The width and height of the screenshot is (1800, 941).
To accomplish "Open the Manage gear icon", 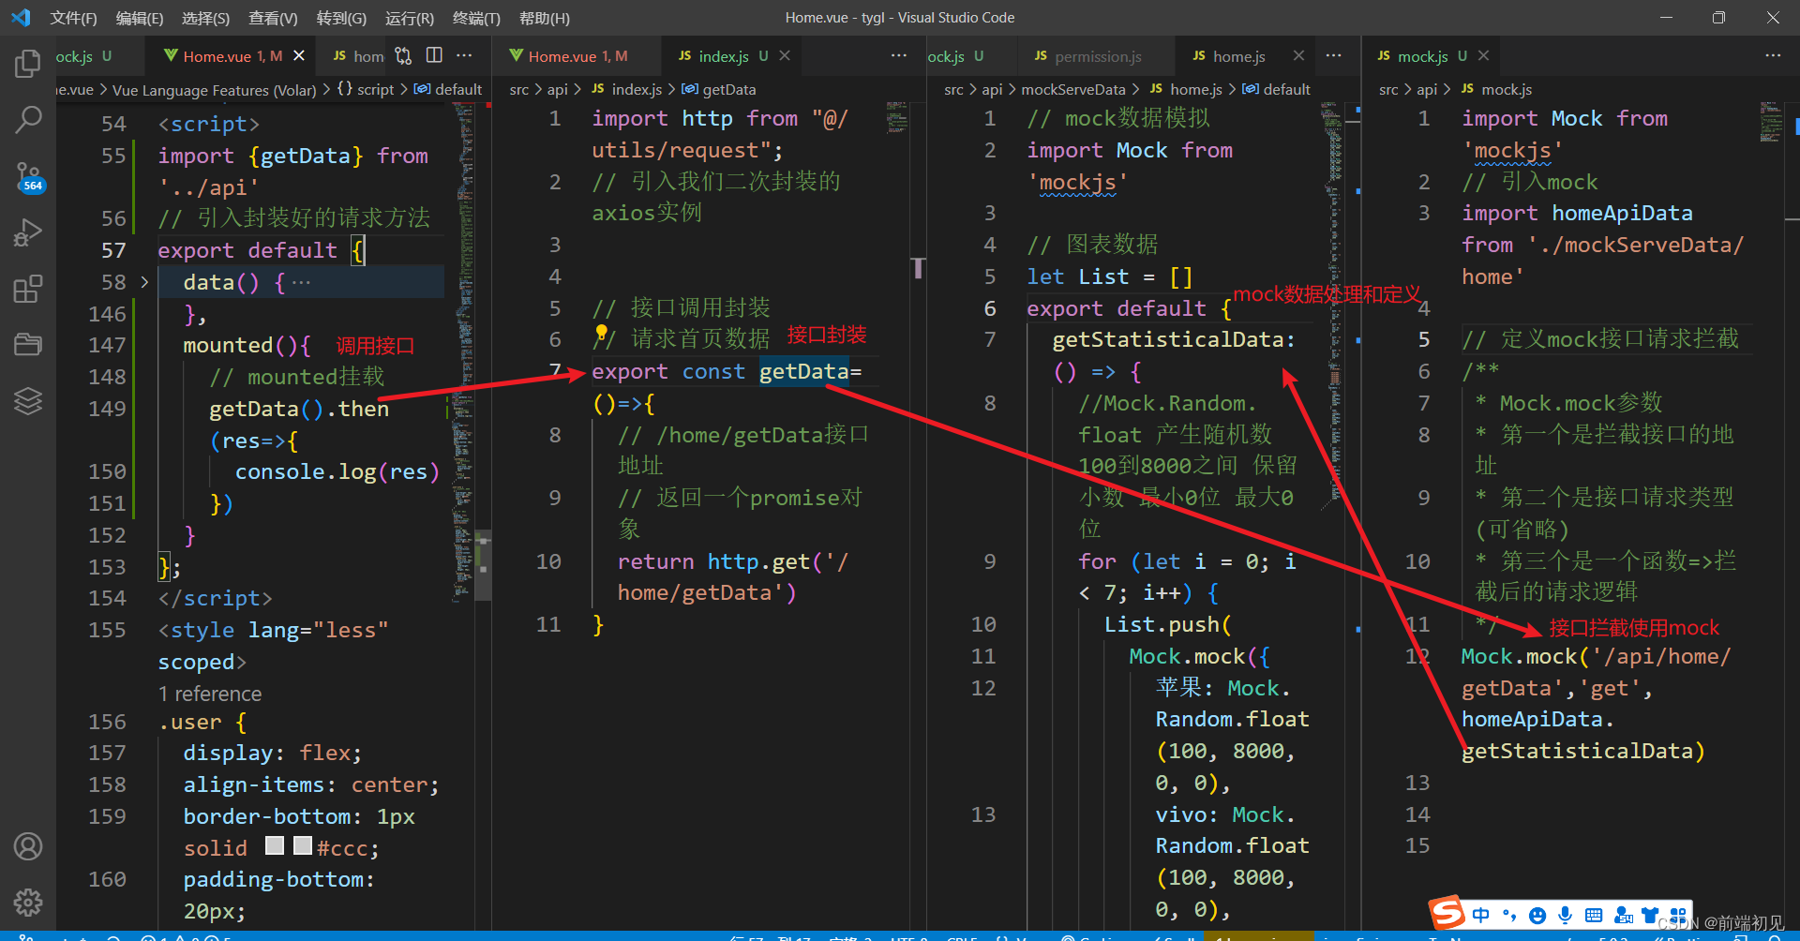I will pyautogui.click(x=28, y=902).
